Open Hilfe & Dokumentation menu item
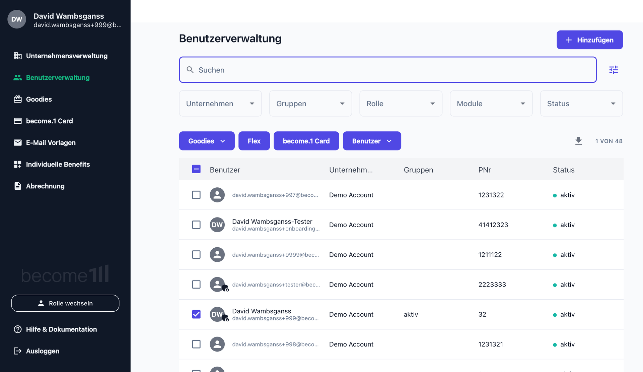This screenshot has width=643, height=372. [61, 329]
